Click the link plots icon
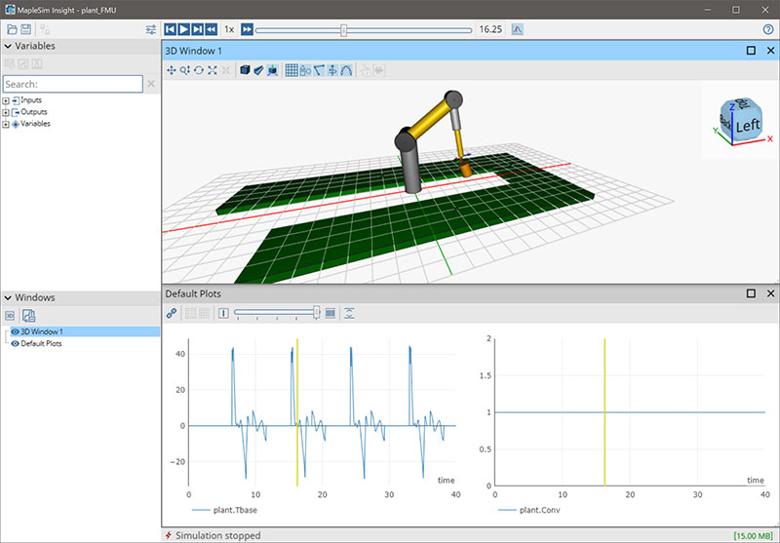780x543 pixels. (x=172, y=313)
